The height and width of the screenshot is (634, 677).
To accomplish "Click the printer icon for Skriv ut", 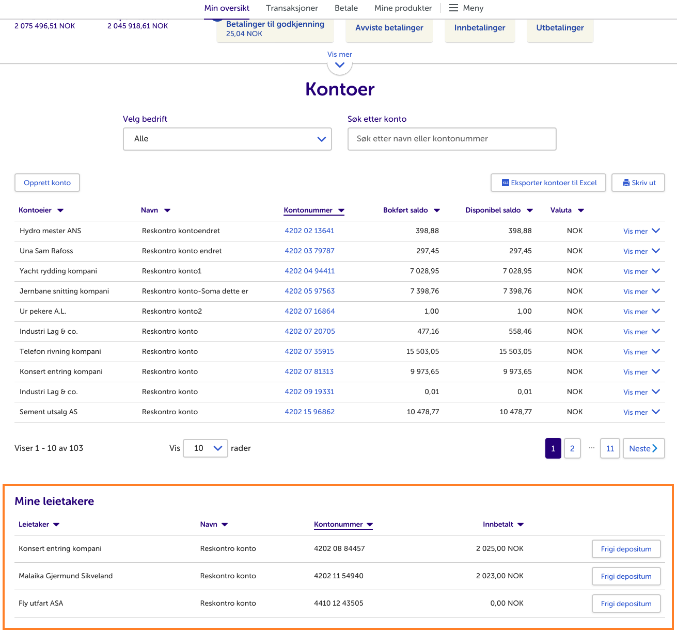I will [626, 183].
